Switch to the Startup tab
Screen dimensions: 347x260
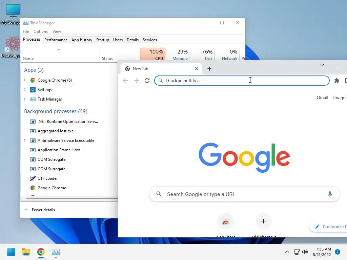click(102, 40)
